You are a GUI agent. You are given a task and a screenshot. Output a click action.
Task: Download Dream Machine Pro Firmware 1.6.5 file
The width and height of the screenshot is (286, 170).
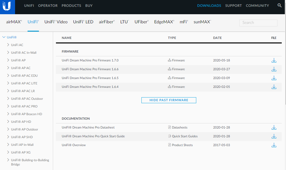pyautogui.click(x=274, y=78)
